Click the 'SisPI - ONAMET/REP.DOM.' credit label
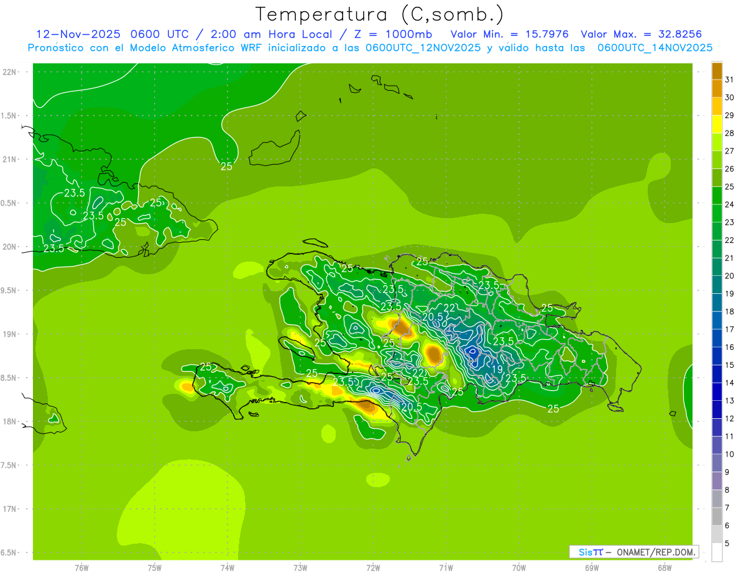 point(633,552)
